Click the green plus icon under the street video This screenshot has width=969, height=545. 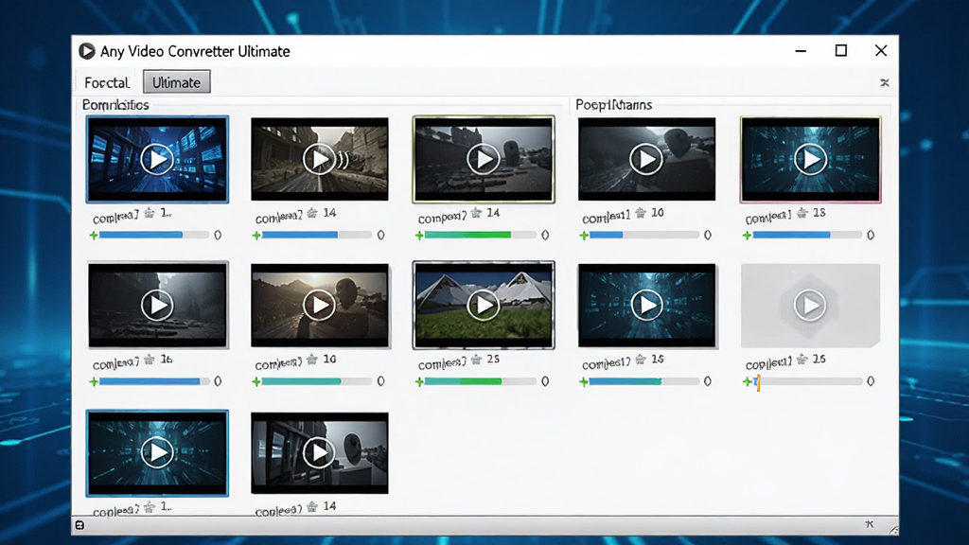[x=256, y=236]
